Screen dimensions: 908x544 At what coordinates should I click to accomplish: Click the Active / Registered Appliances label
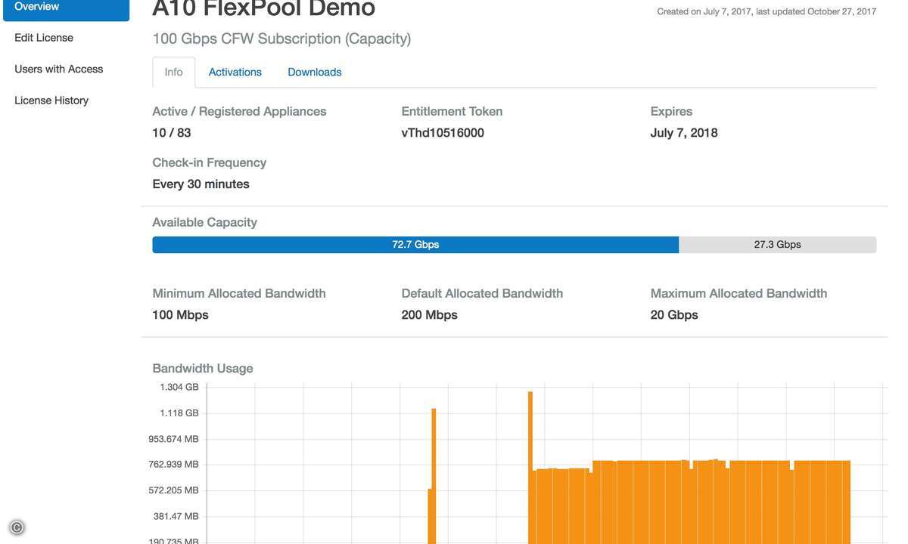point(239,111)
